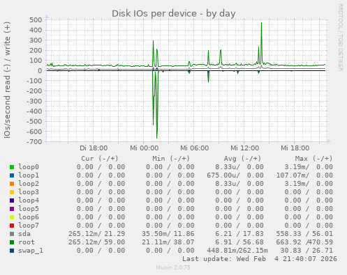Click the 'Cur (-/+)' column header
Screen dimensions: 347x275
pyautogui.click(x=100, y=159)
